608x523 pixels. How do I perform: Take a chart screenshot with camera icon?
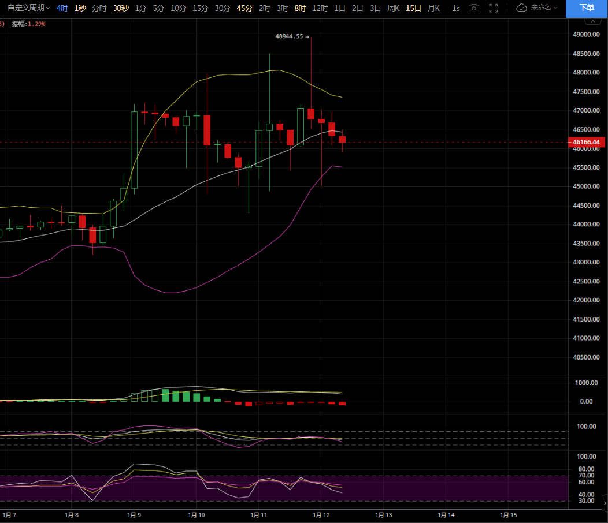point(473,8)
